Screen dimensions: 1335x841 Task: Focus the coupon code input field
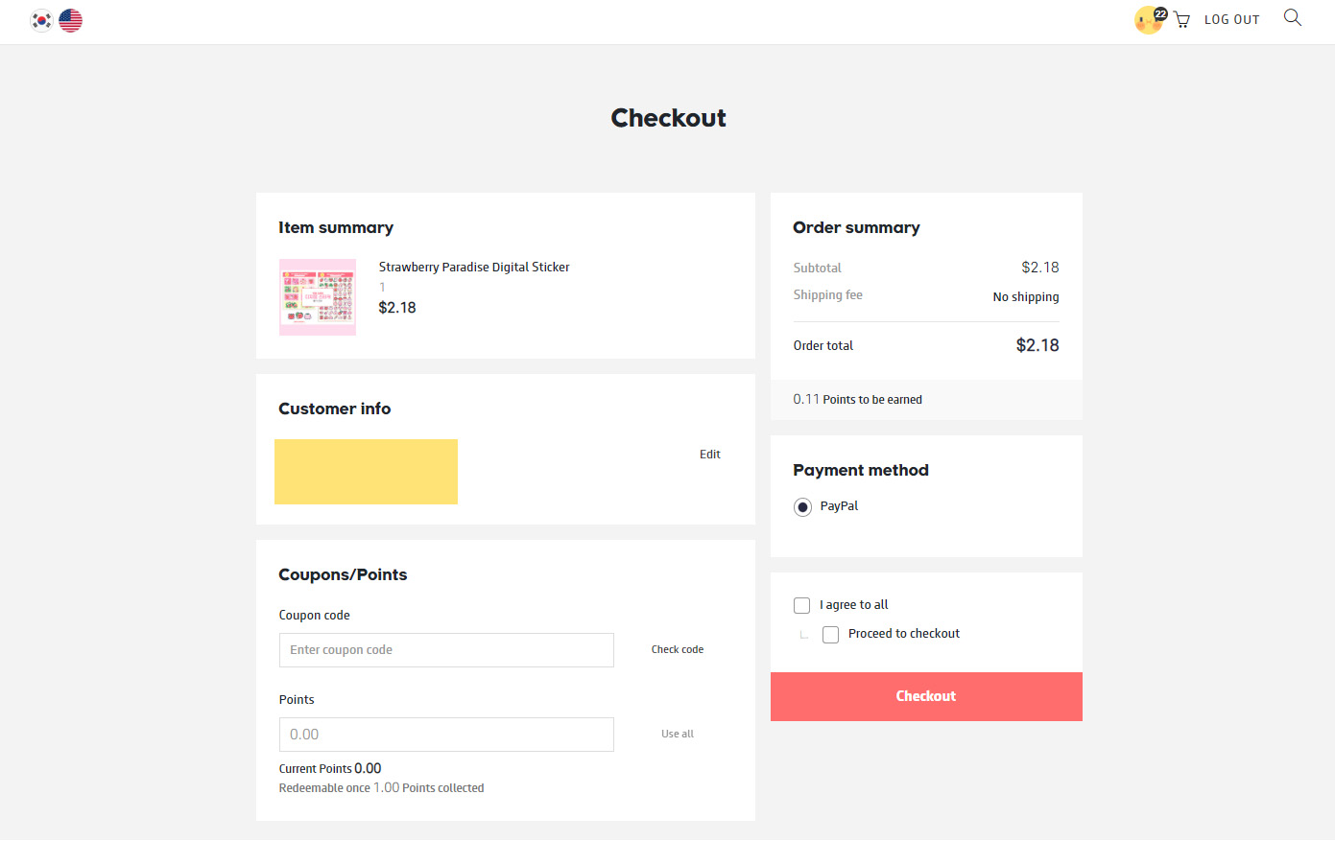pos(446,650)
